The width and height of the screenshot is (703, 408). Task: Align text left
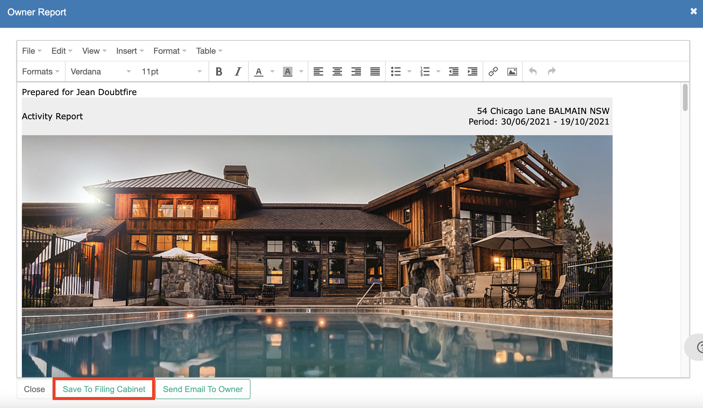point(318,71)
